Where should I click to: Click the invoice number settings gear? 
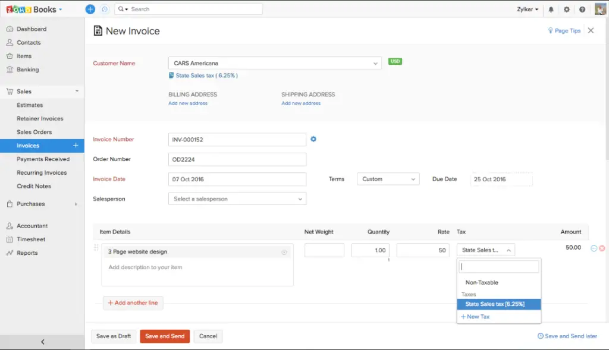(x=313, y=139)
